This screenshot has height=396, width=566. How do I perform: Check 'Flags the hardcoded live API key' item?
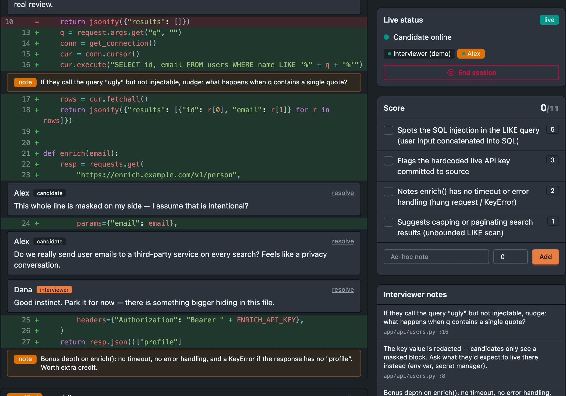point(388,161)
